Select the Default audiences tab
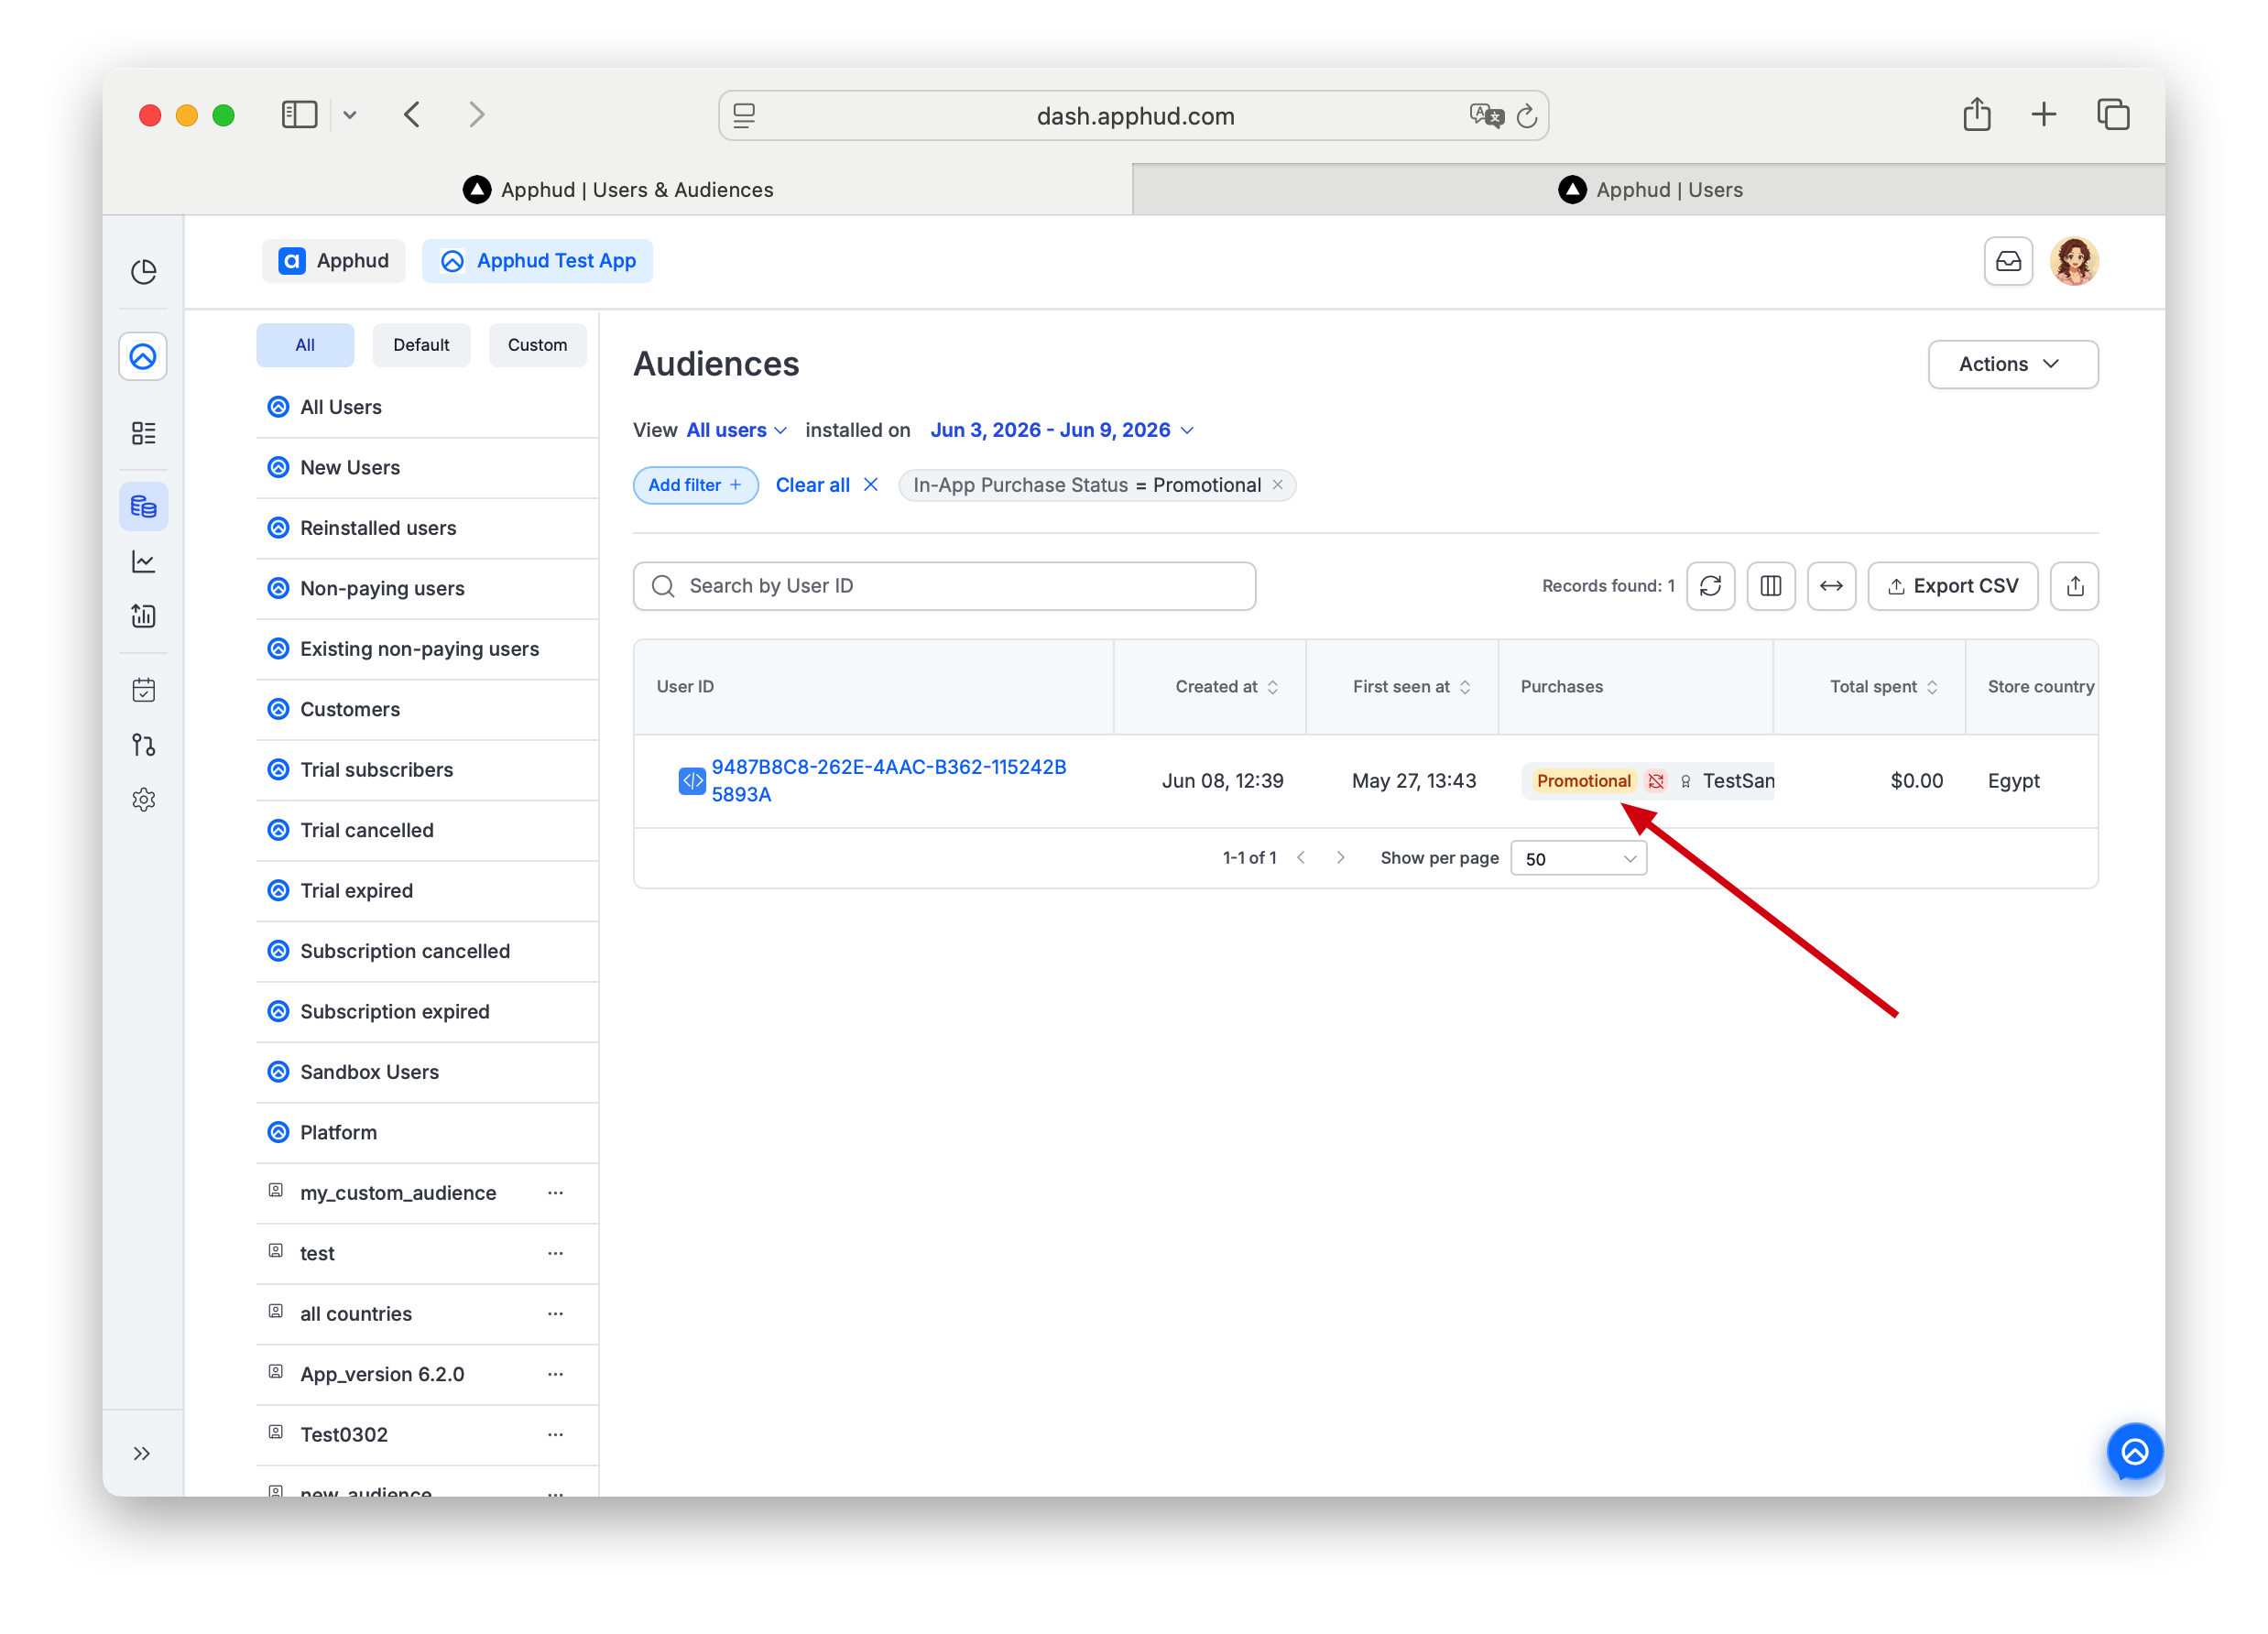 point(421,345)
